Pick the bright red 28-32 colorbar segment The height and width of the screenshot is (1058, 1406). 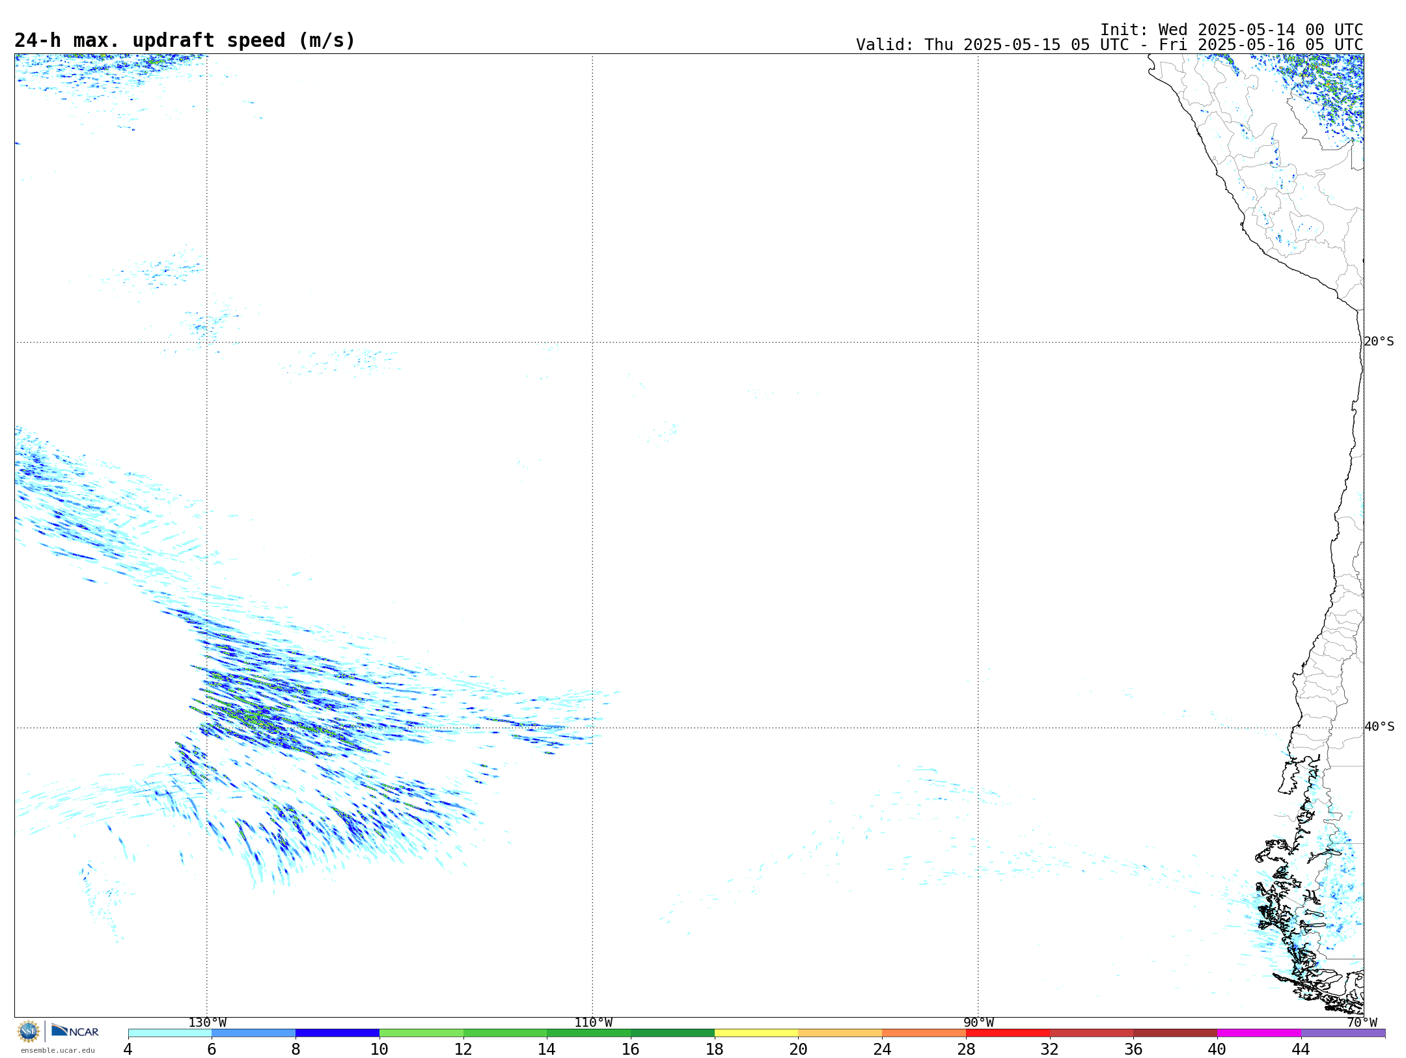[1008, 1033]
